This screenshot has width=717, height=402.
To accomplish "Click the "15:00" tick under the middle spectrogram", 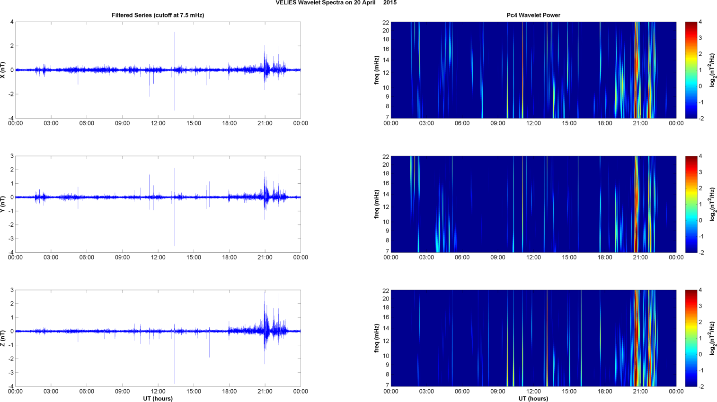I will 569,257.
